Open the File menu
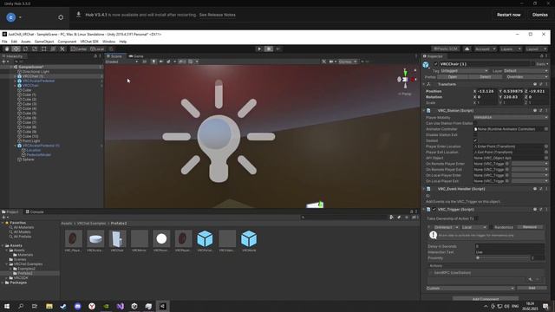This screenshot has width=555, height=312. 4,42
